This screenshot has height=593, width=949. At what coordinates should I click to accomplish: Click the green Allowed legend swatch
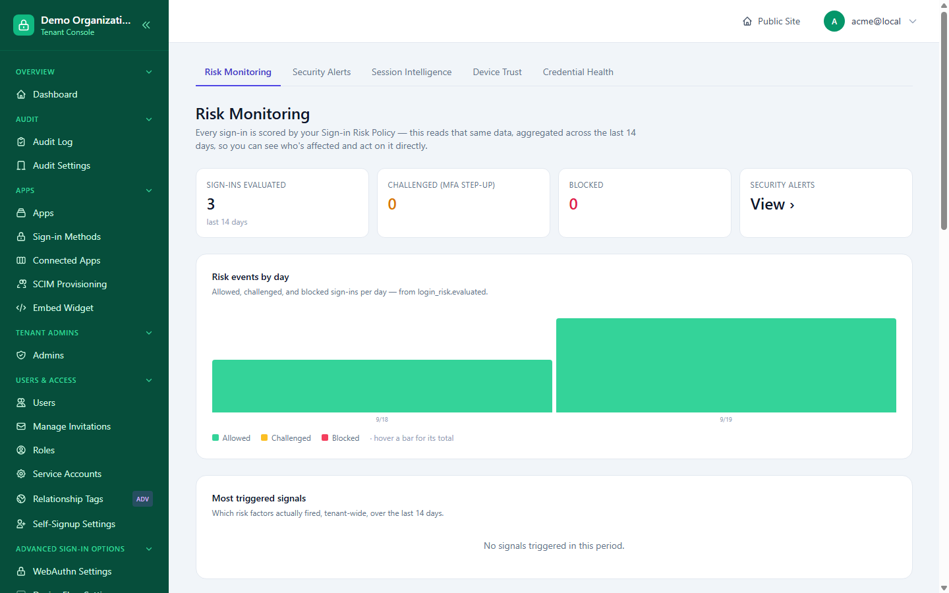[x=216, y=438]
